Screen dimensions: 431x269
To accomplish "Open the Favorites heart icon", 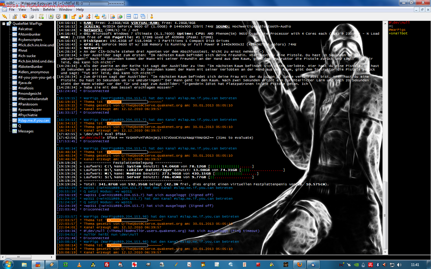I will point(25,16).
